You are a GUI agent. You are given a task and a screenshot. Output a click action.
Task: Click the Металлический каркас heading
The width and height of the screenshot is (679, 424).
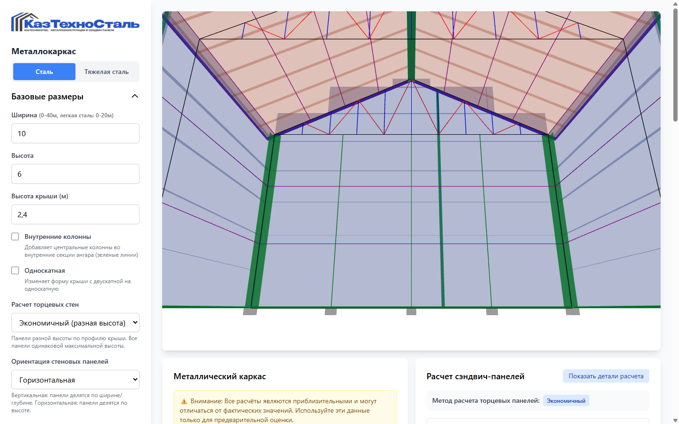click(x=220, y=376)
